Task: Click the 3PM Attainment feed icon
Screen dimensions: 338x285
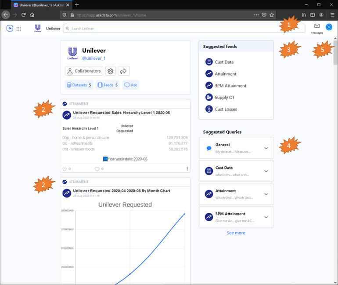Action: pos(209,85)
